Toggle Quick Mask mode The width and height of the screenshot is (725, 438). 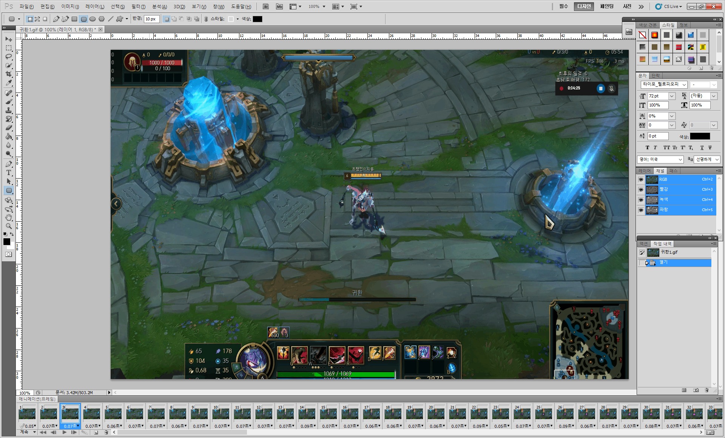(x=9, y=254)
